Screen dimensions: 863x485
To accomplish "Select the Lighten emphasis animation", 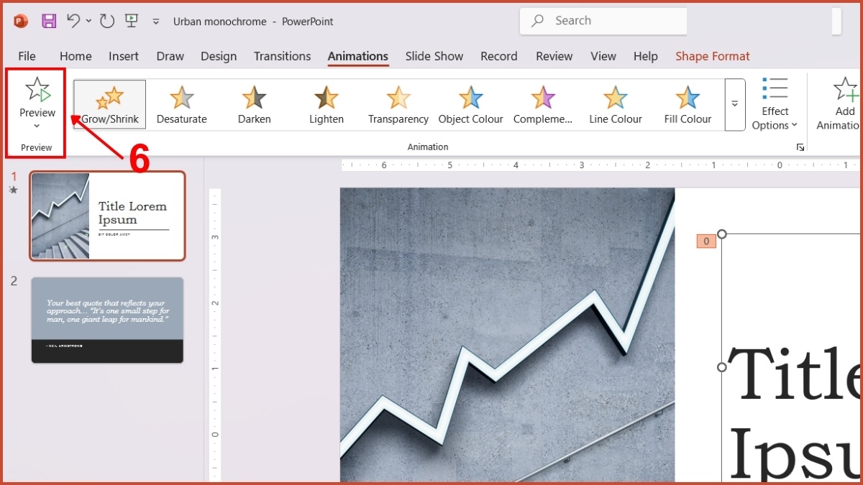I will 326,104.
